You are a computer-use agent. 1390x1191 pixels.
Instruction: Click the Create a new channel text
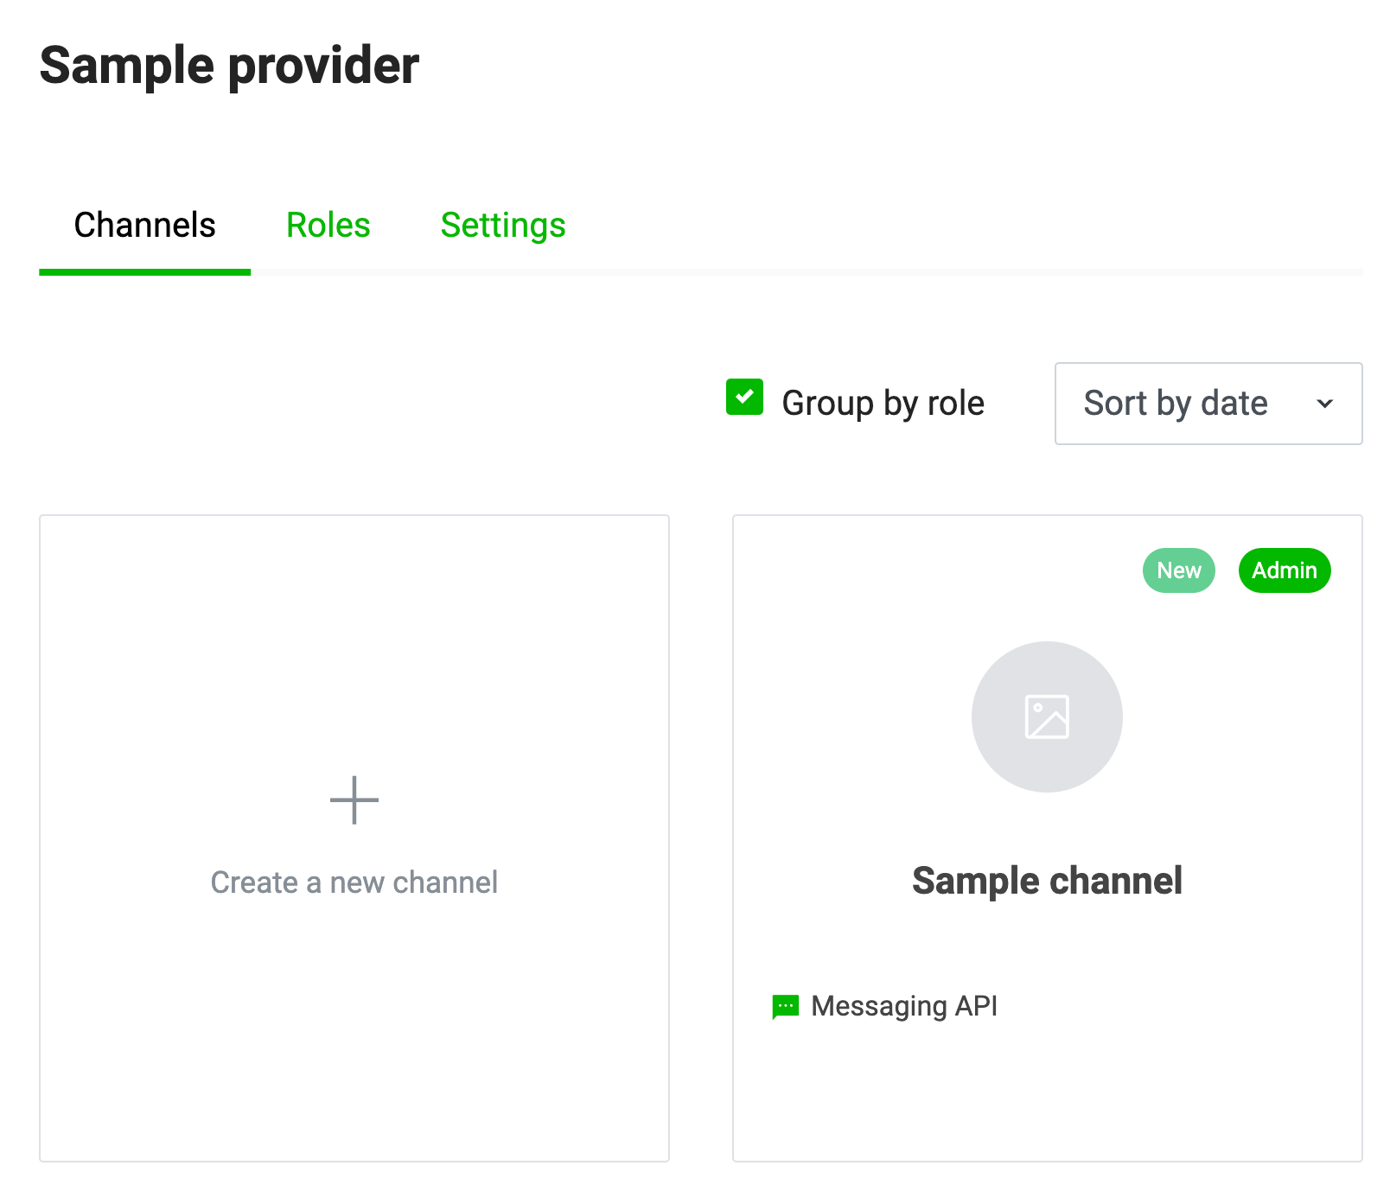pyautogui.click(x=354, y=882)
